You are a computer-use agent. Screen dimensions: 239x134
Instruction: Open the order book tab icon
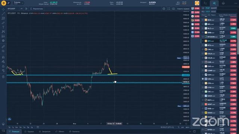tap(205, 3)
